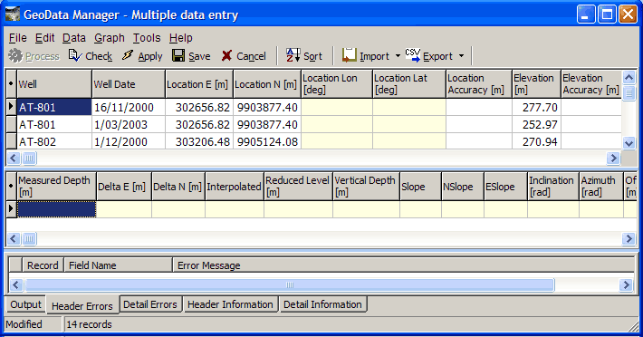Click the CSV Export icon
643x337 pixels.
(x=413, y=55)
